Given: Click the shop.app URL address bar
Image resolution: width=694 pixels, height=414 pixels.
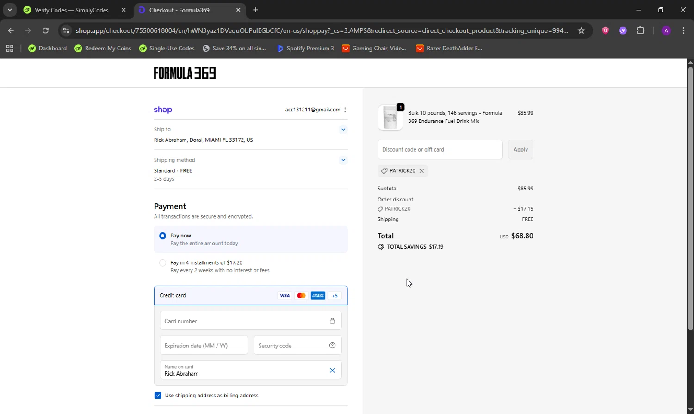Looking at the screenshot, I should [322, 30].
